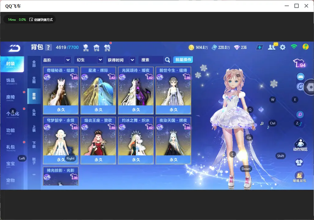
Task: Click the green Wi-Fi signal icon
Action: pyautogui.click(x=294, y=47)
